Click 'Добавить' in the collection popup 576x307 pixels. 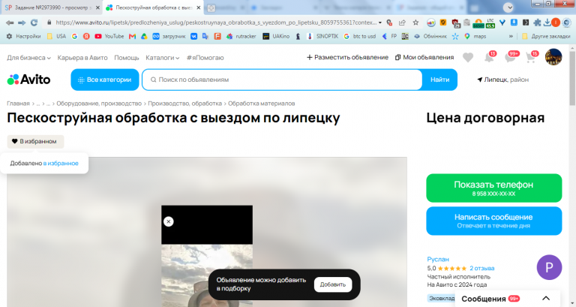(x=333, y=284)
